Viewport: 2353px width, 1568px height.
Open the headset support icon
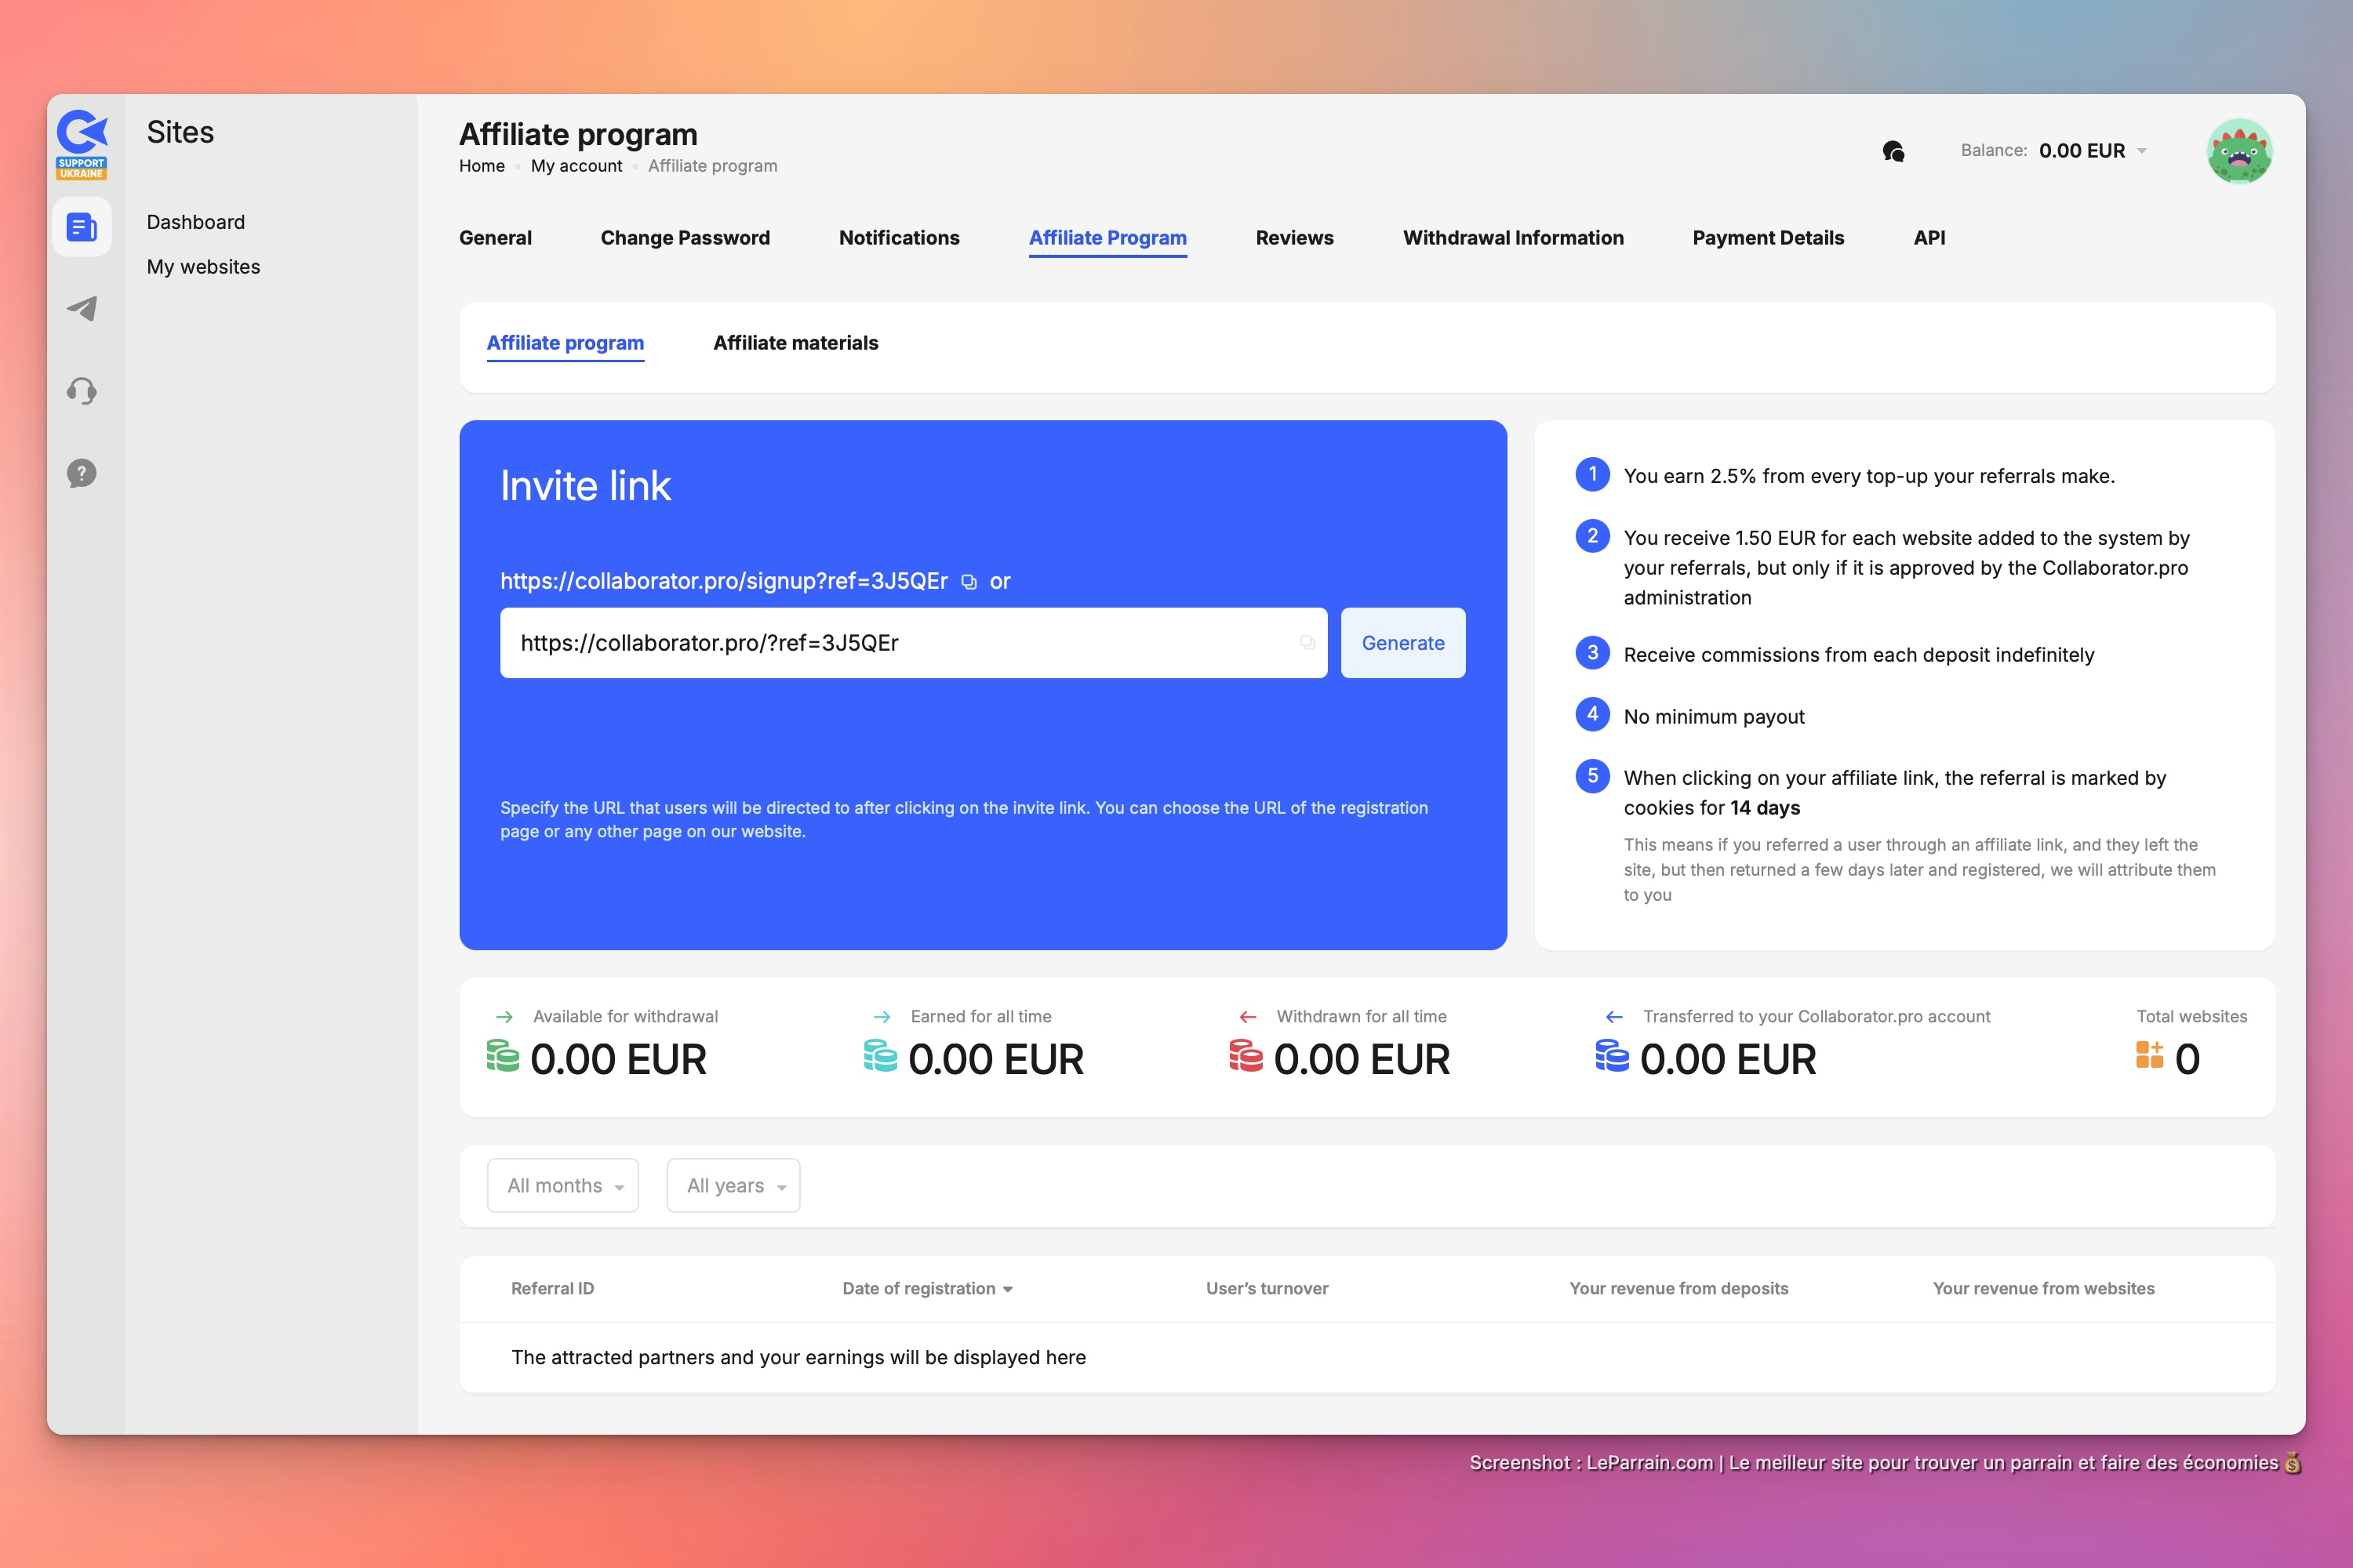(82, 391)
